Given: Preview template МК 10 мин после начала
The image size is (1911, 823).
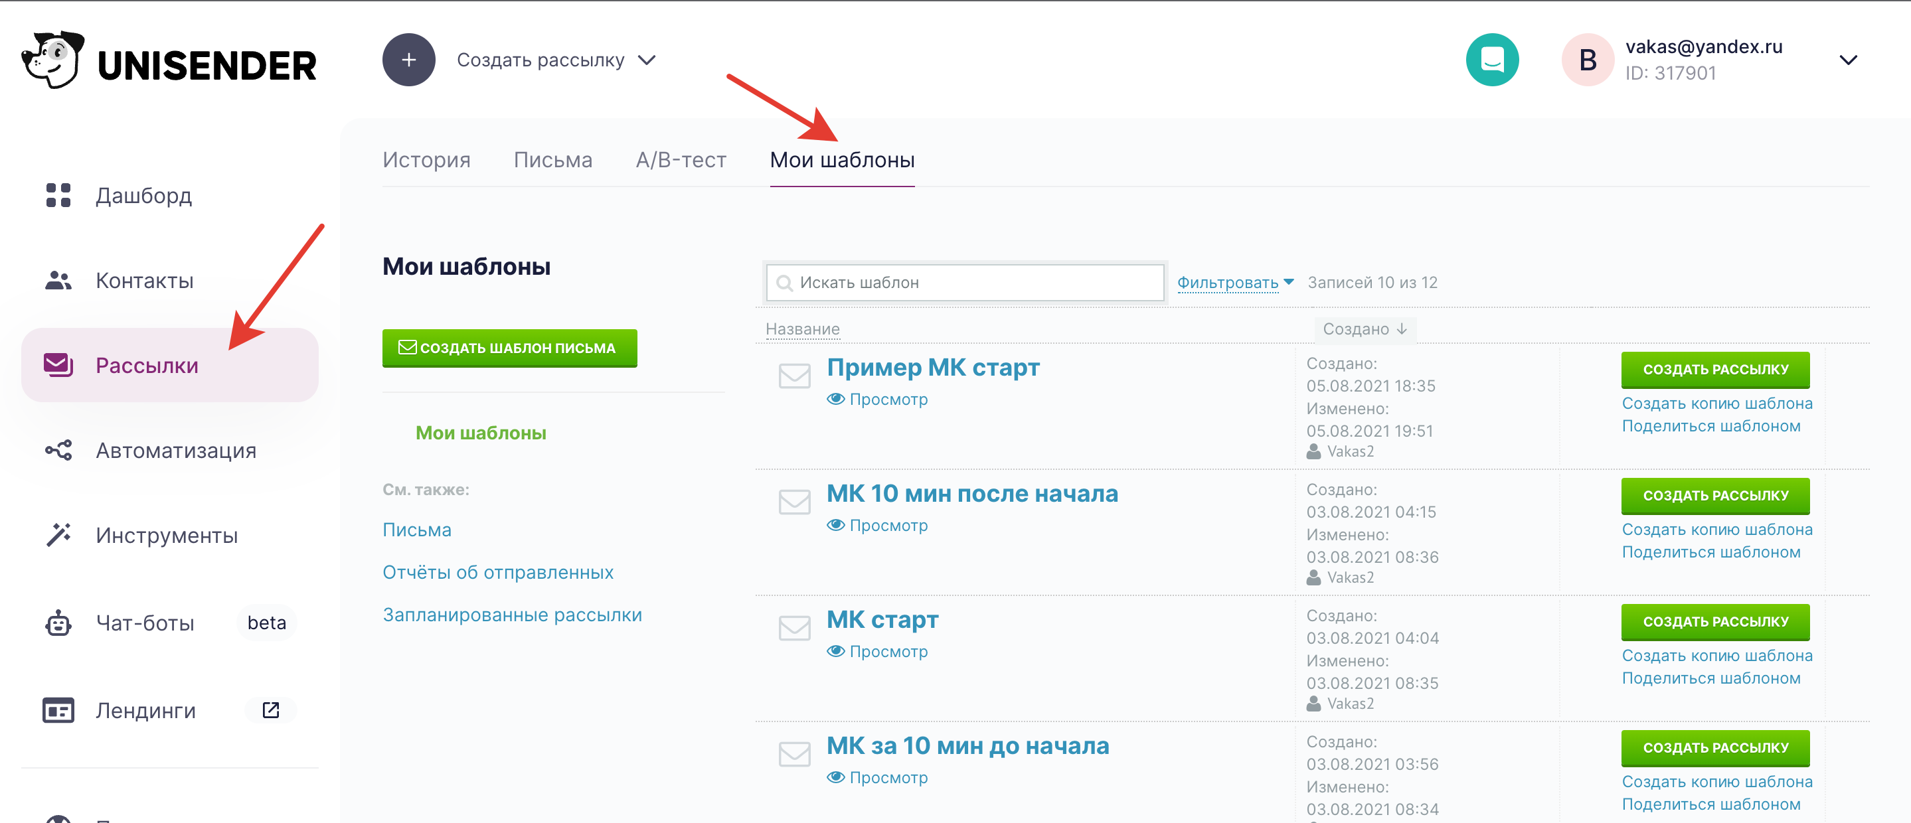Looking at the screenshot, I should pos(878,525).
